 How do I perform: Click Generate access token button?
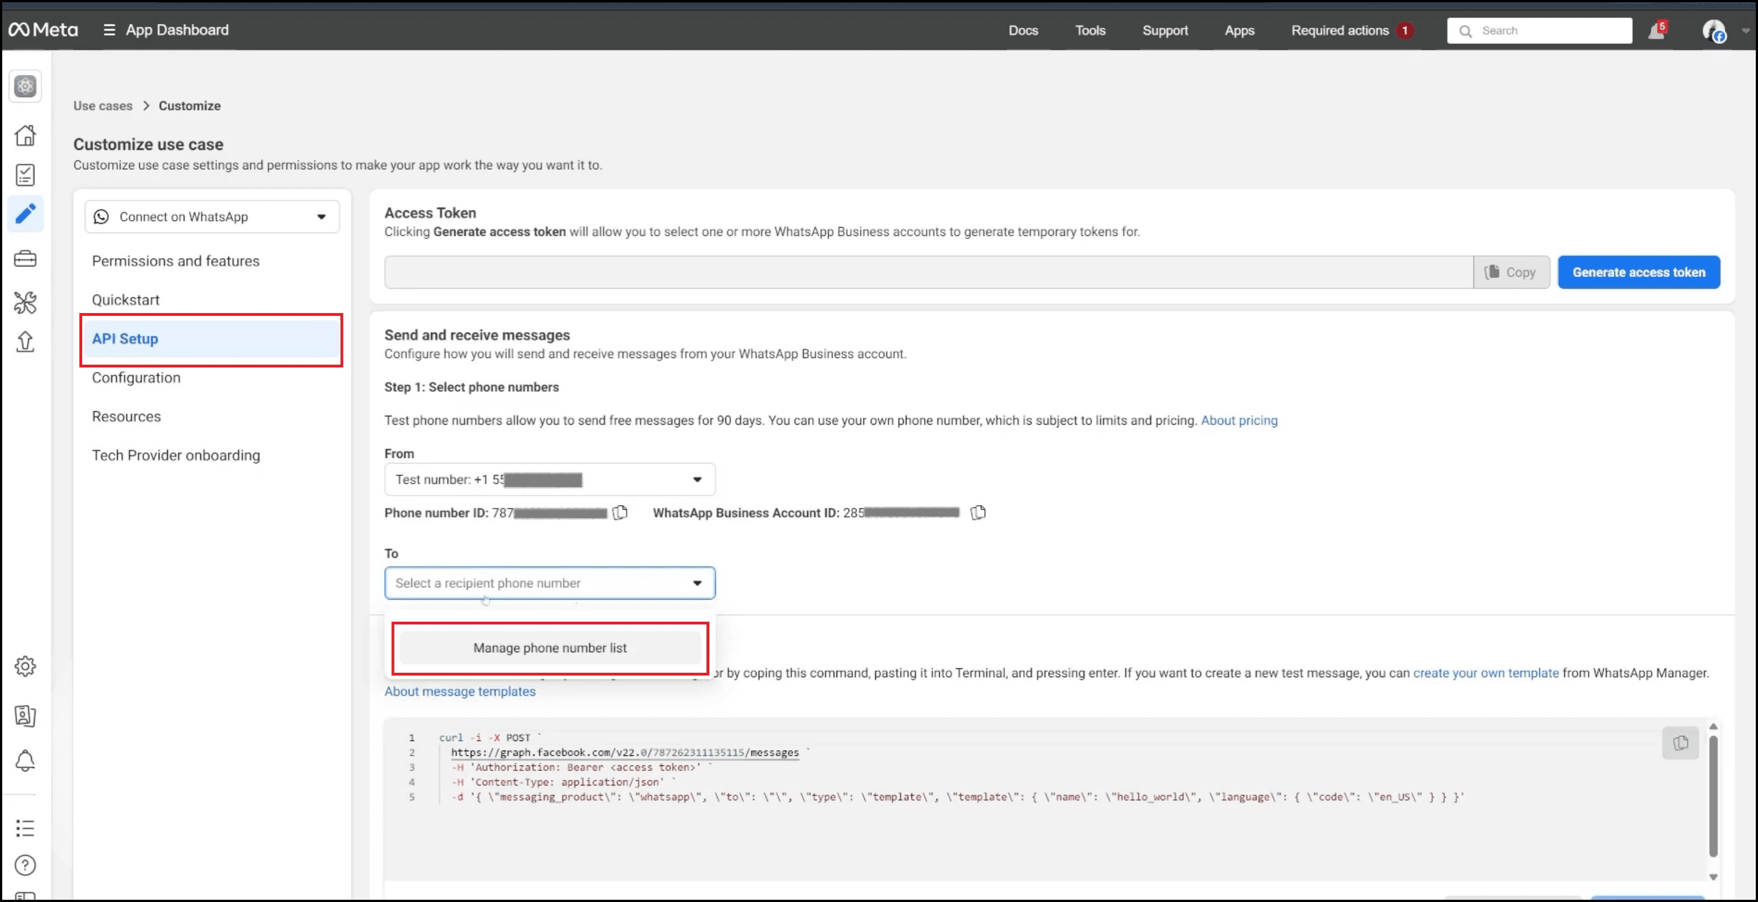point(1638,272)
